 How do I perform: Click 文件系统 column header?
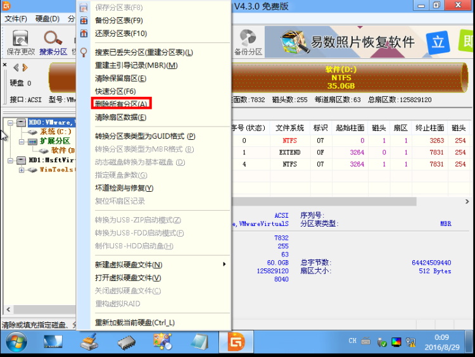point(289,128)
